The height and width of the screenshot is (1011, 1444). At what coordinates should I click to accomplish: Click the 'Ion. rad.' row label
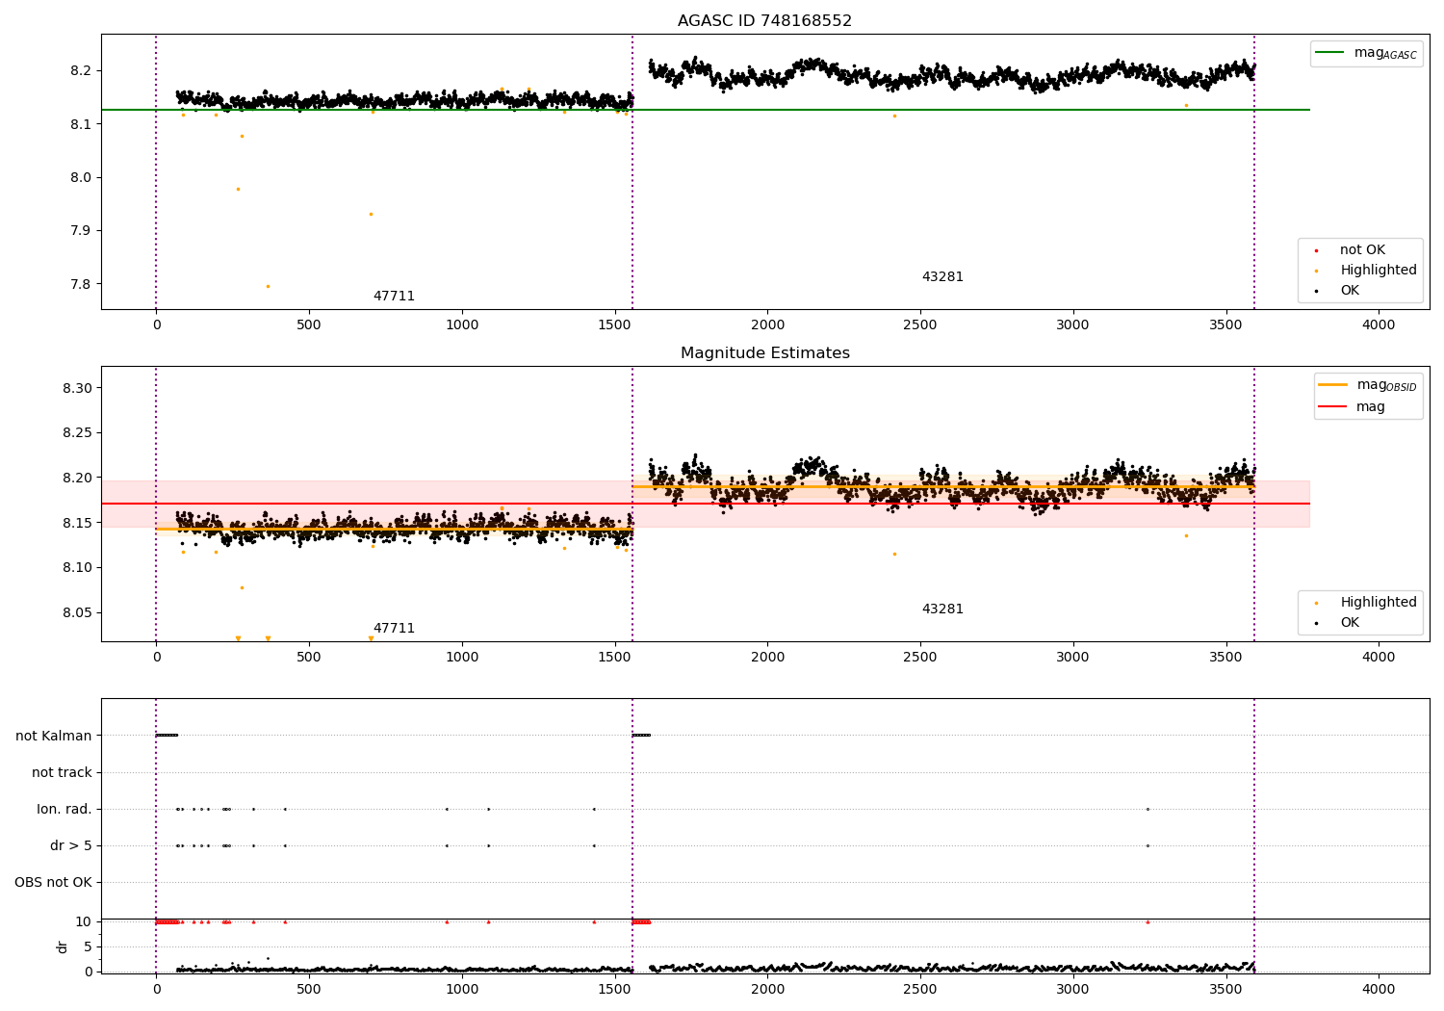[x=64, y=810]
